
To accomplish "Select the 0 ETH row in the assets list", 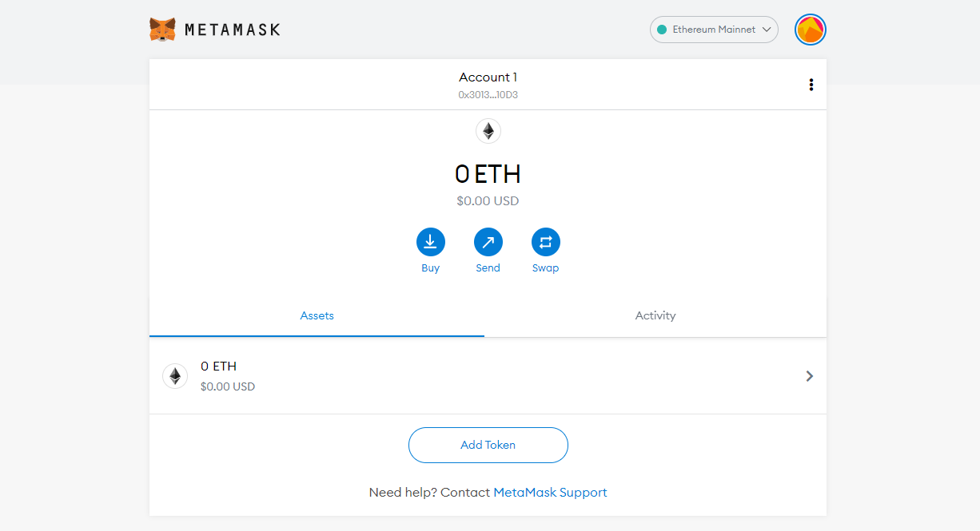I will (488, 375).
